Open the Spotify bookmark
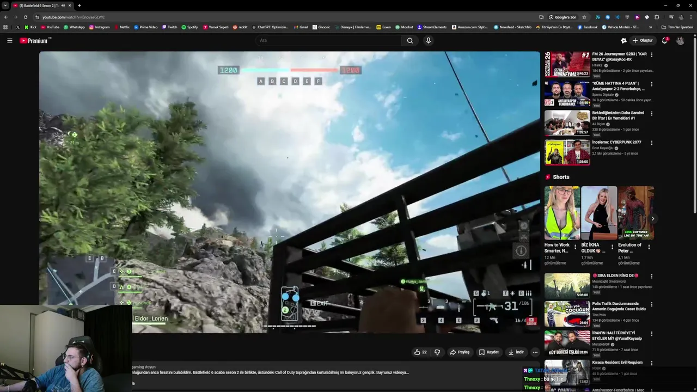This screenshot has width=697, height=392. (x=189, y=27)
